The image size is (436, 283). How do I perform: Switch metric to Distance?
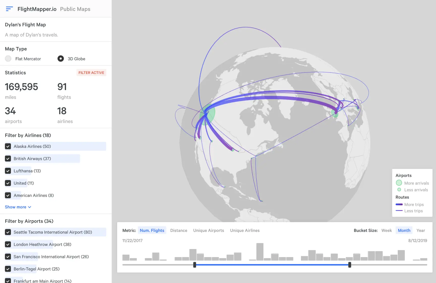pyautogui.click(x=179, y=230)
